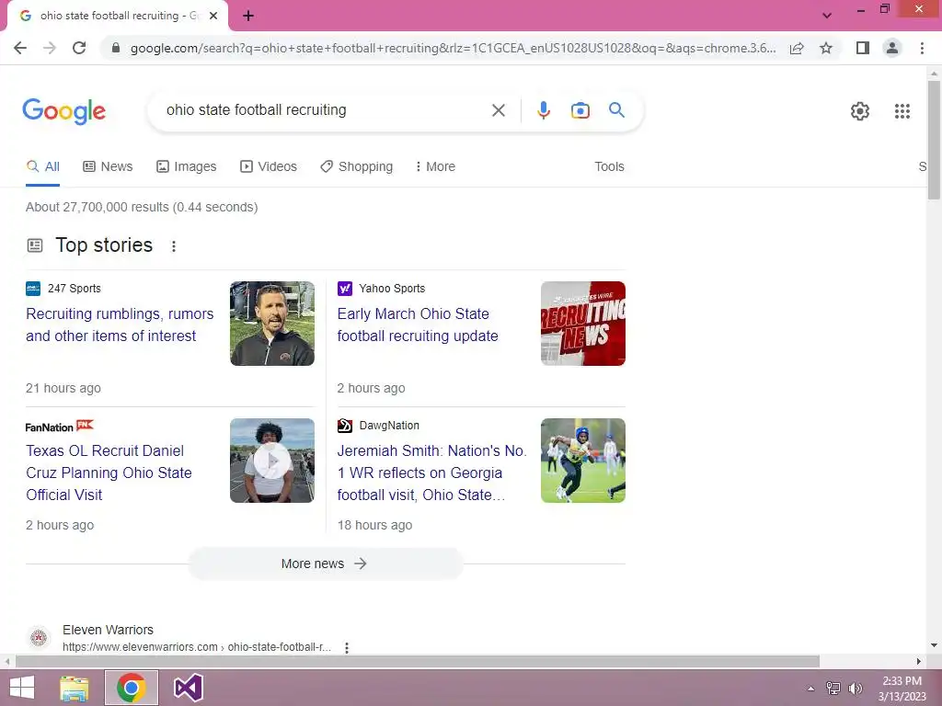Image resolution: width=942 pixels, height=706 pixels.
Task: Open the Google apps grid
Action: tap(902, 111)
